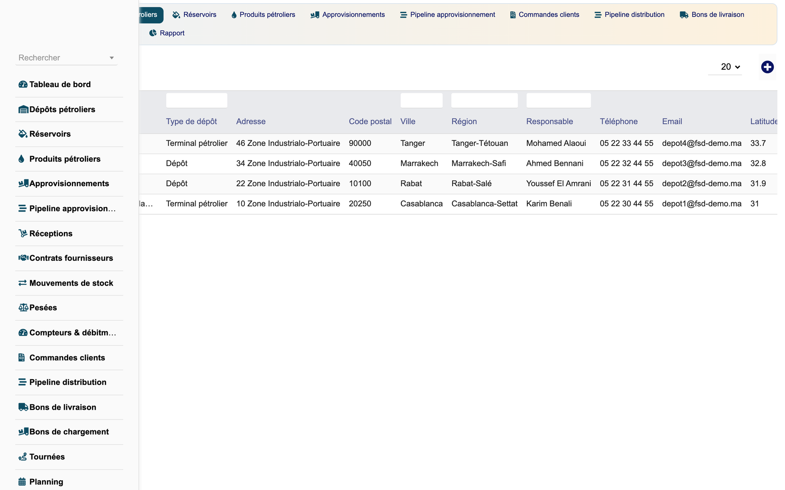Viewport: 785px width, 490px height.
Task: Click Produits pétroliers droplet icon in top bar
Action: click(x=234, y=15)
